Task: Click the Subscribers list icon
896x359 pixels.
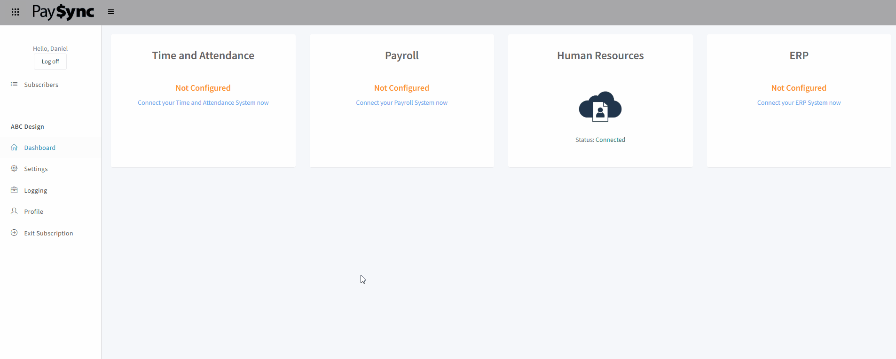Action: click(x=14, y=85)
